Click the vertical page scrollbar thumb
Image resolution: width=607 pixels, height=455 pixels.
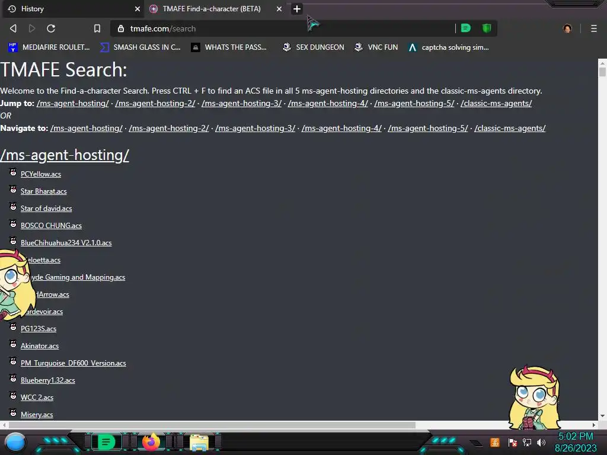(602, 72)
